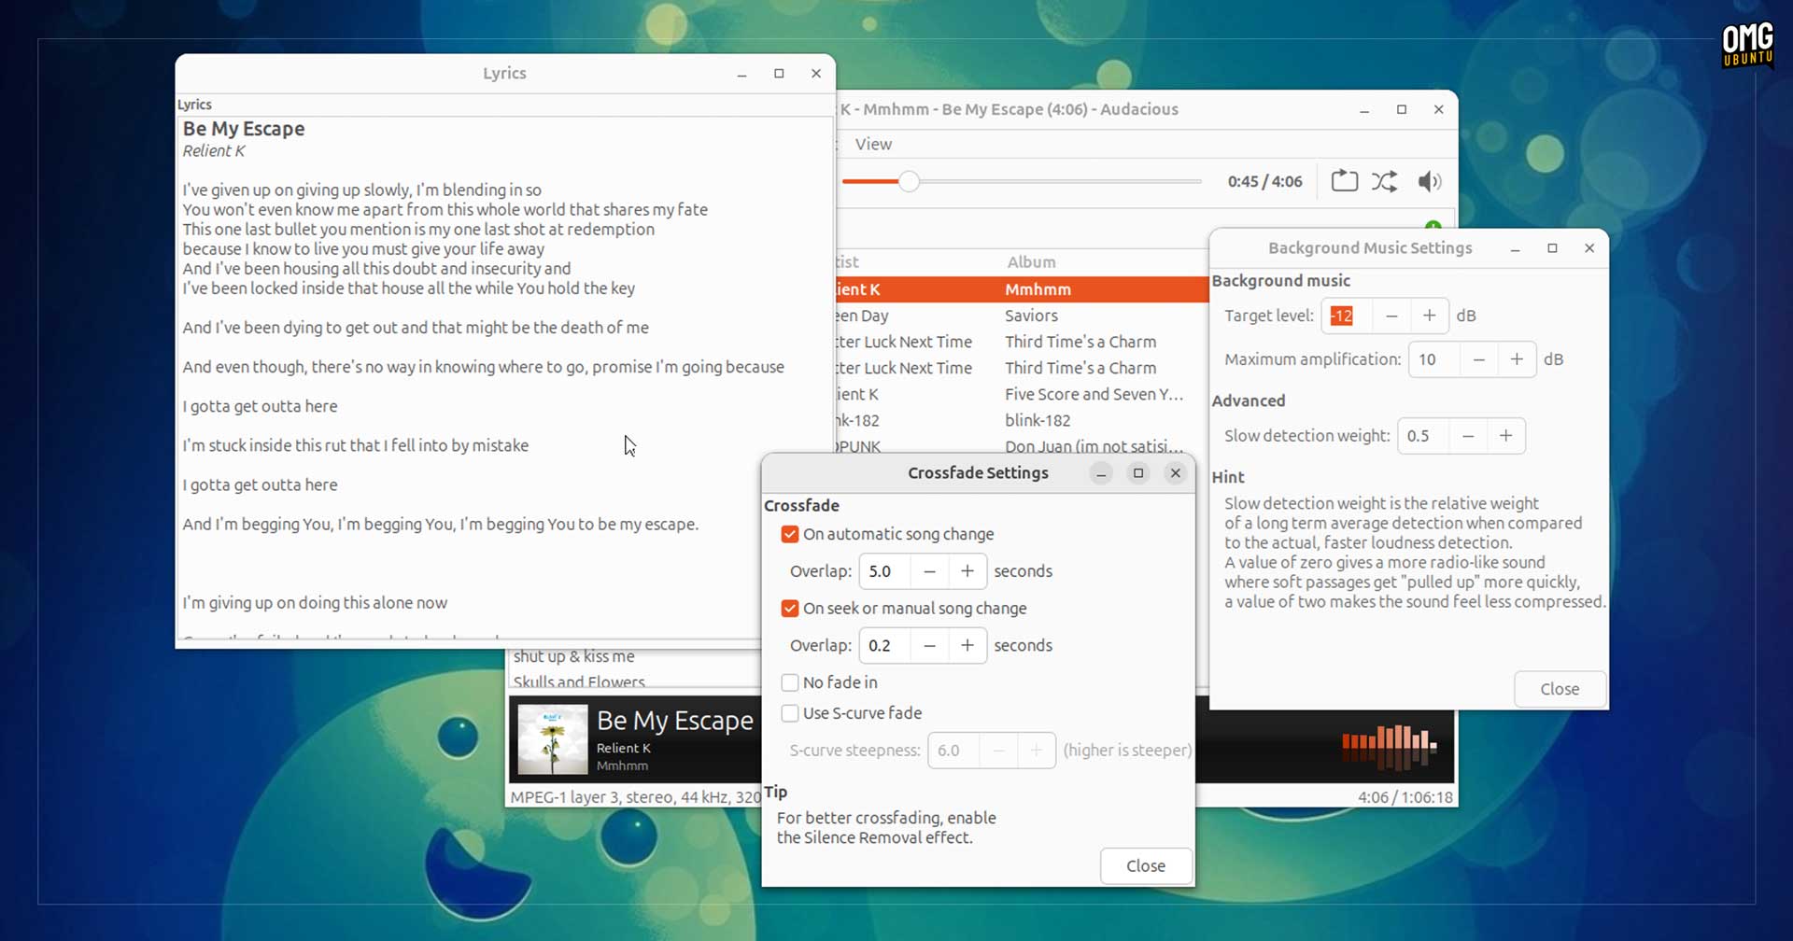Viewport: 1793px width, 941px height.
Task: Open the volume speaker icon
Action: pos(1429,181)
